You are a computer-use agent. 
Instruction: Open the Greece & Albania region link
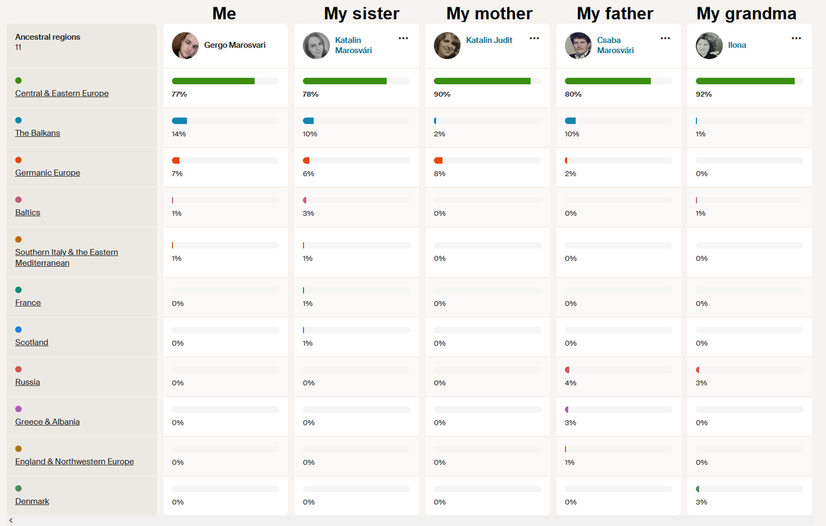(47, 422)
